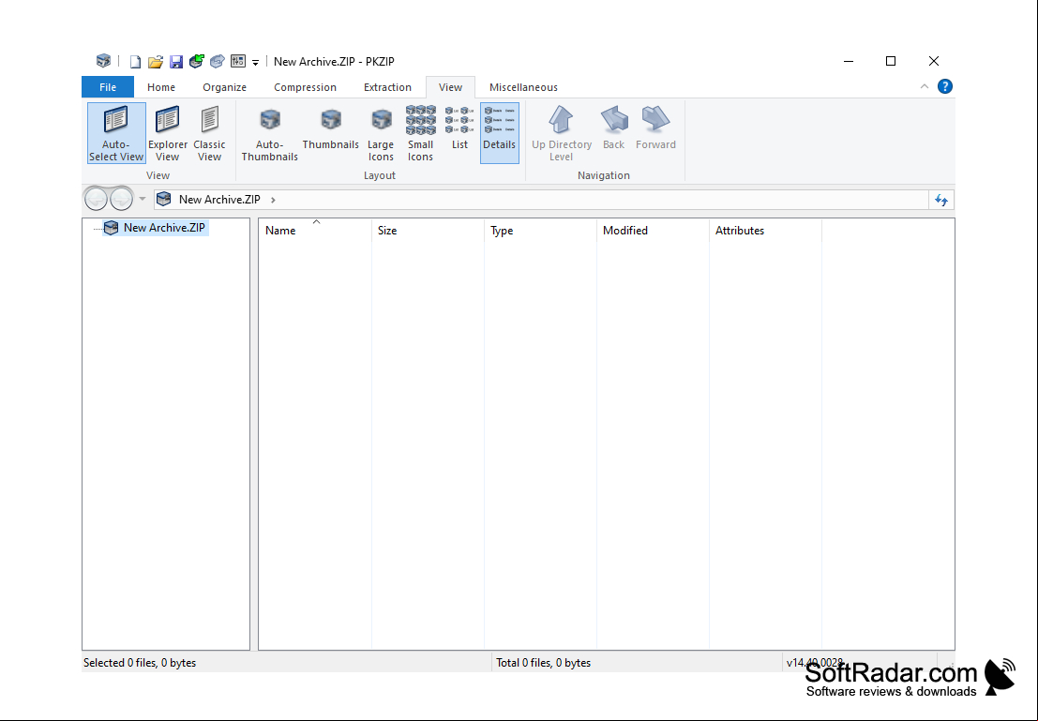Switch to the Organize ribbon tab
This screenshot has width=1038, height=721.
point(224,87)
